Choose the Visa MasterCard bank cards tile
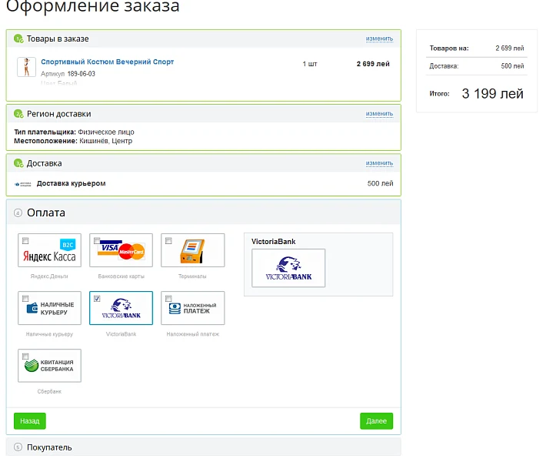 point(121,250)
